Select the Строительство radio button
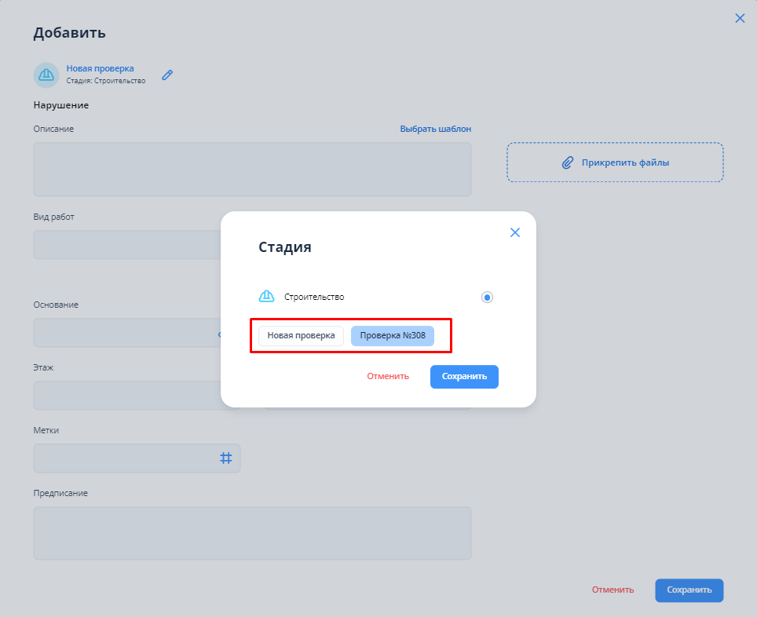The width and height of the screenshot is (757, 617). [488, 298]
